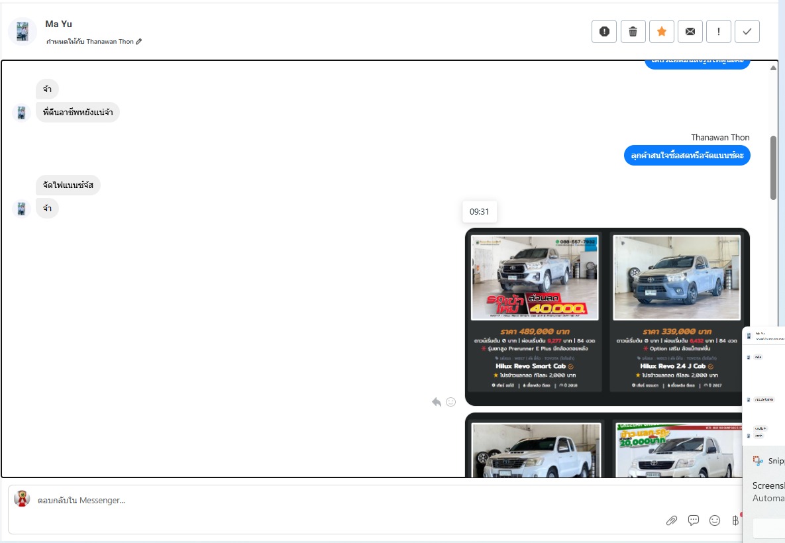The image size is (785, 543).
Task: Click Ma Yu profile avatar in header
Action: coord(23,31)
